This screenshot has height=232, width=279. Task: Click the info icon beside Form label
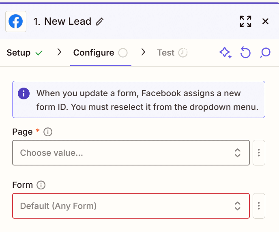pyautogui.click(x=41, y=185)
